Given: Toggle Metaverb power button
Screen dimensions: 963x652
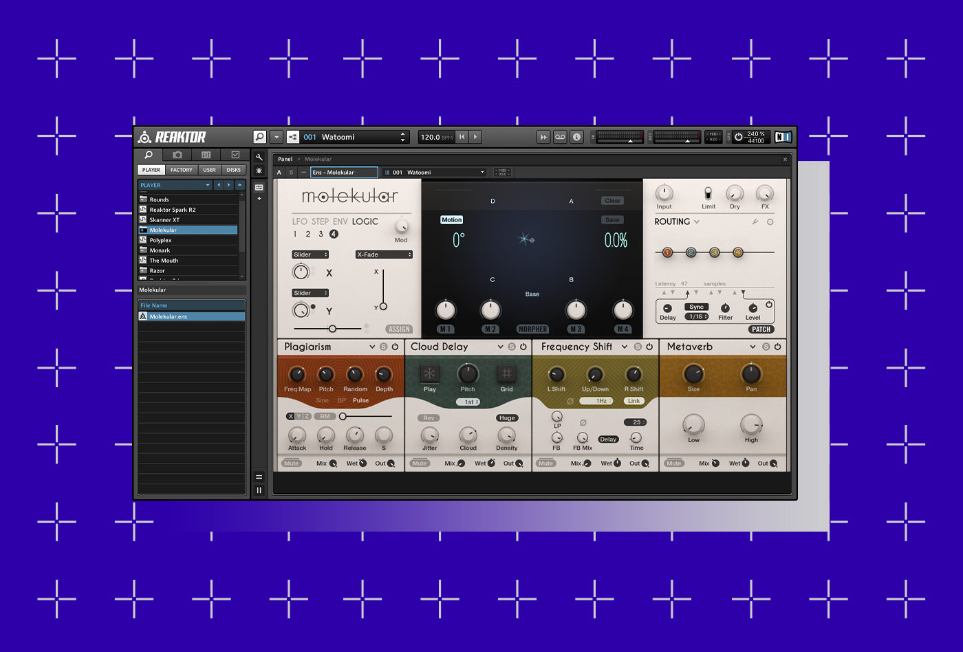Looking at the screenshot, I should click(x=778, y=347).
